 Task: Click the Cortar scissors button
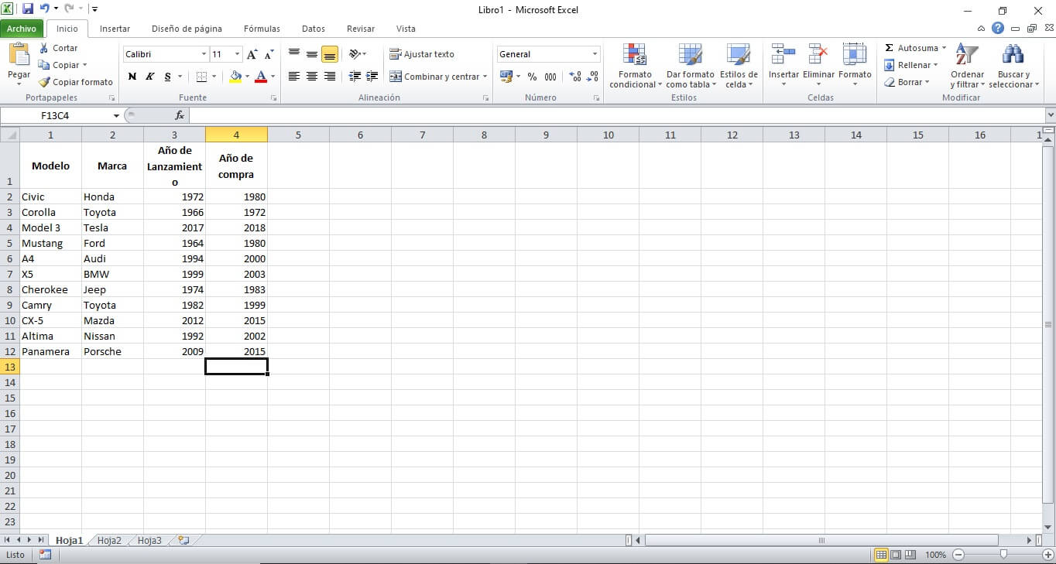coord(59,48)
